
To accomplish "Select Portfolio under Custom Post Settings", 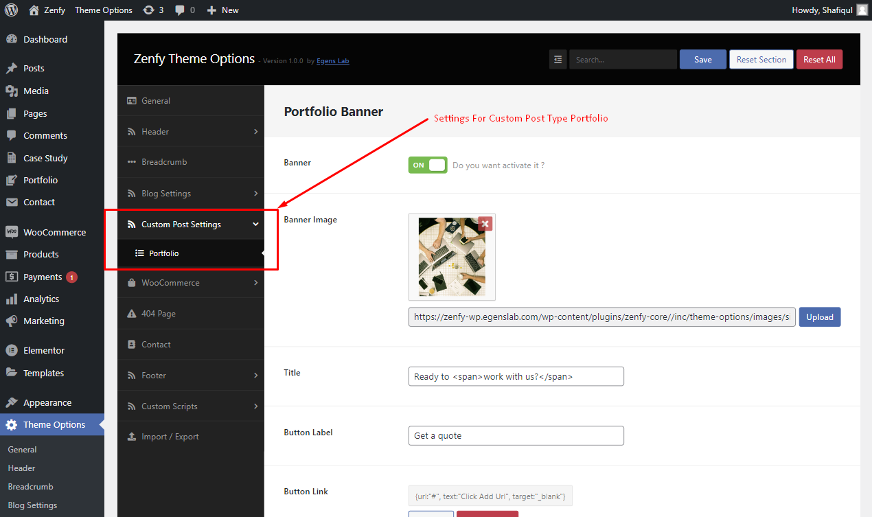I will click(x=191, y=253).
